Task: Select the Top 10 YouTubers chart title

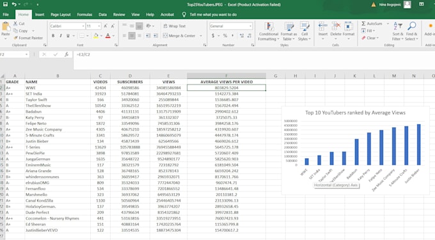Action: point(355,113)
